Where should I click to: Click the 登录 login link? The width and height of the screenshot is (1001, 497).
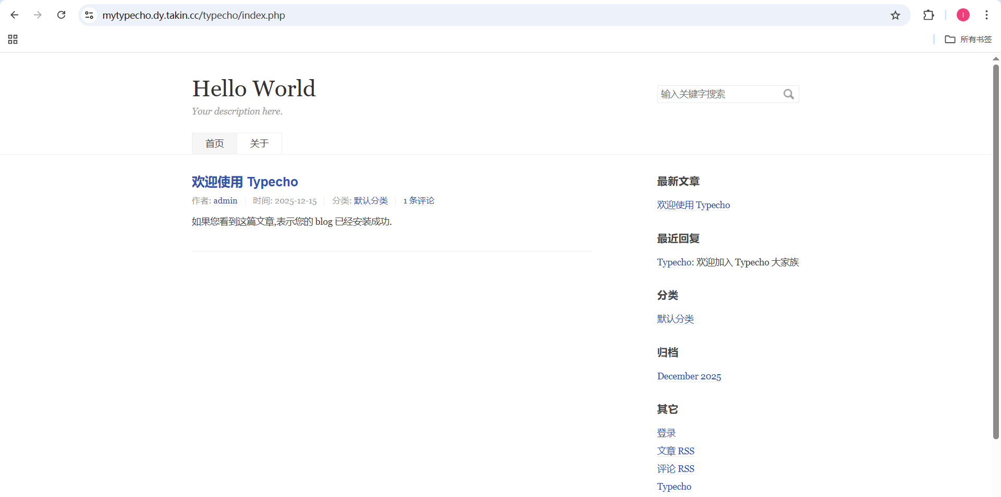pyautogui.click(x=666, y=432)
